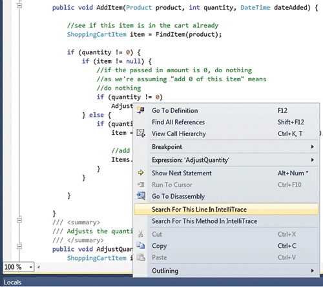Click the '/// </summary>' line

(78, 240)
